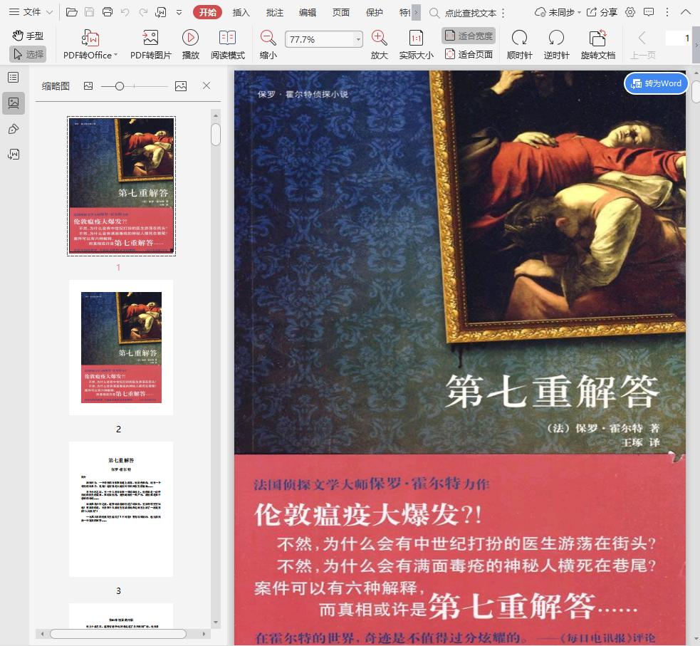The height and width of the screenshot is (646, 700).
Task: Switch to the 页面 tab
Action: tap(340, 13)
